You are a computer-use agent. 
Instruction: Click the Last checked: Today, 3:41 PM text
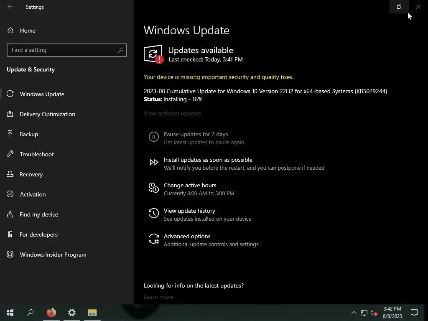(206, 59)
